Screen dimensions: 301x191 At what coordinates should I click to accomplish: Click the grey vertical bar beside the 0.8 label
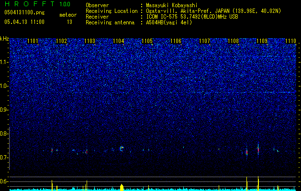point(10,149)
